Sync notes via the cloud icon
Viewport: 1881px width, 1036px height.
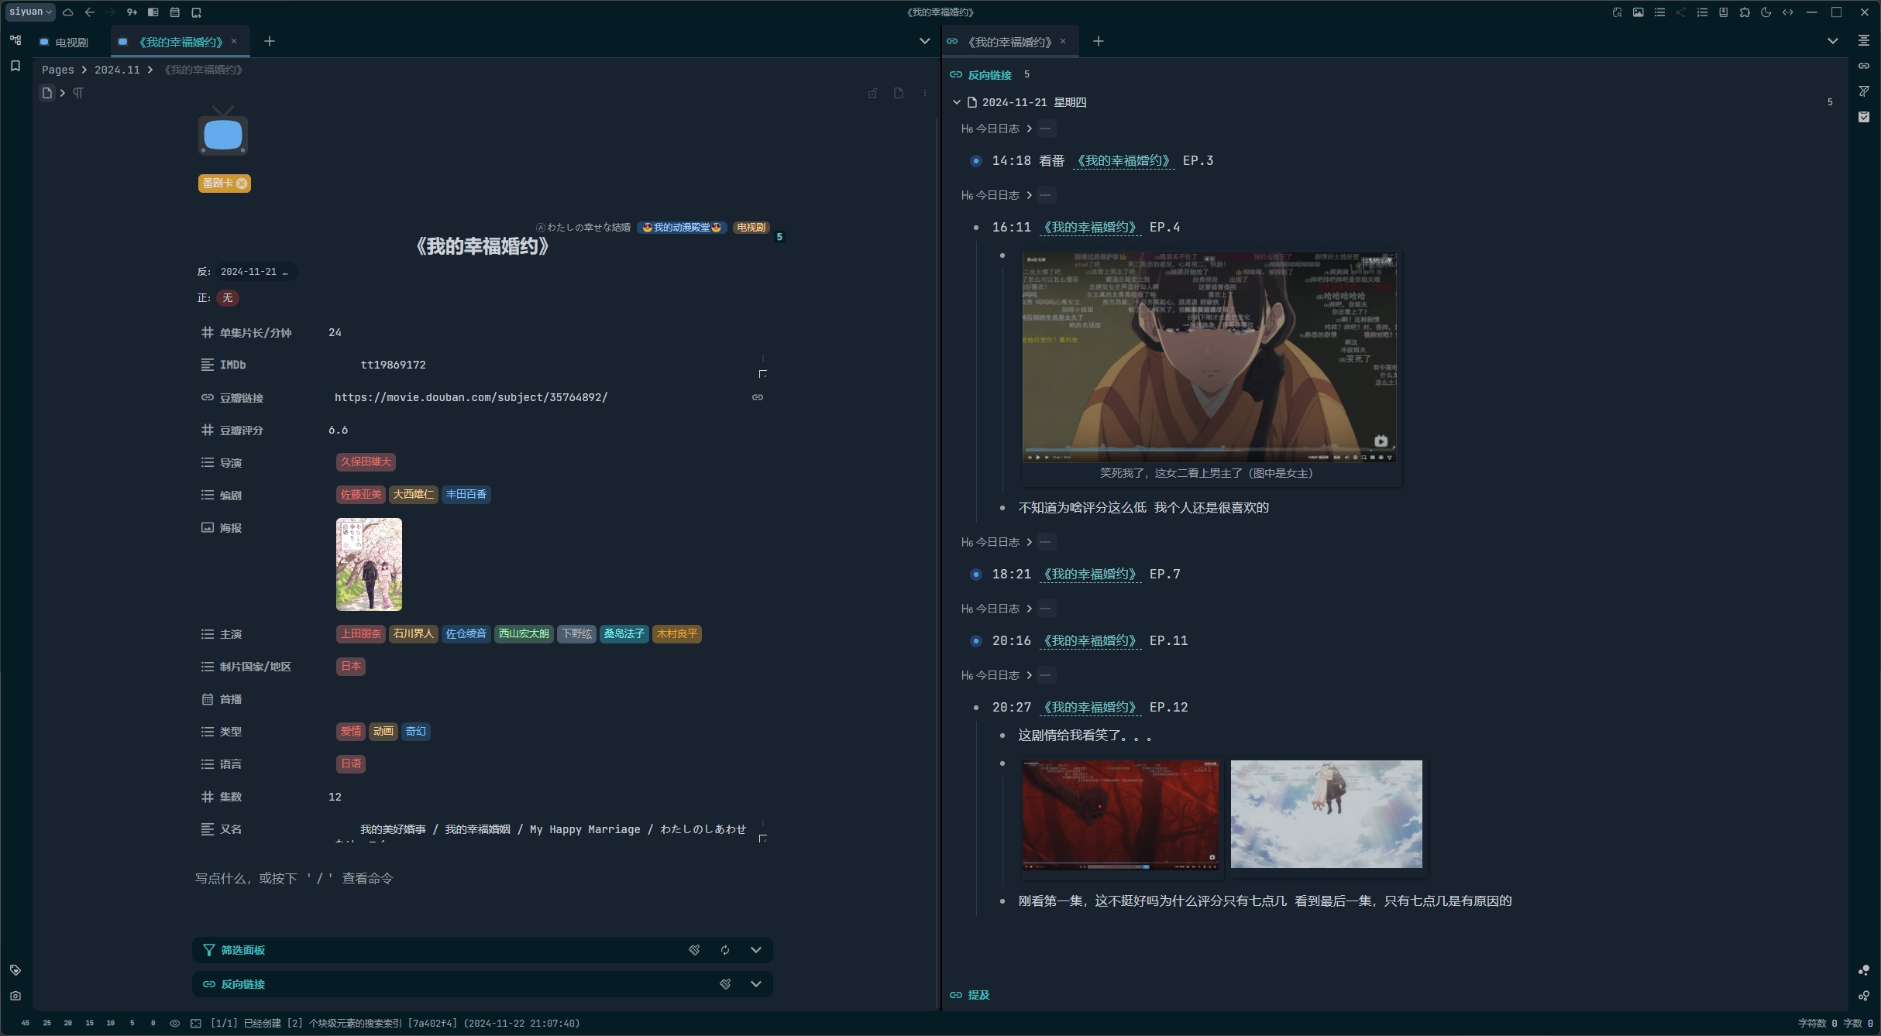click(68, 12)
